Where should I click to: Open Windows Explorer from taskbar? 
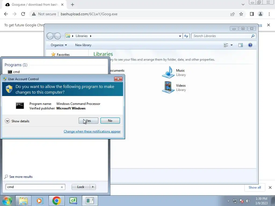(x=23, y=201)
